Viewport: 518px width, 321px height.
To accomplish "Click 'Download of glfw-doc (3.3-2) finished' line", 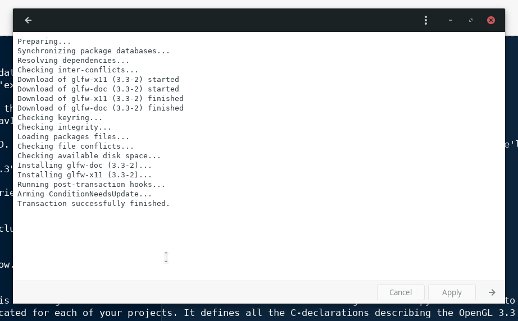I will [x=101, y=108].
